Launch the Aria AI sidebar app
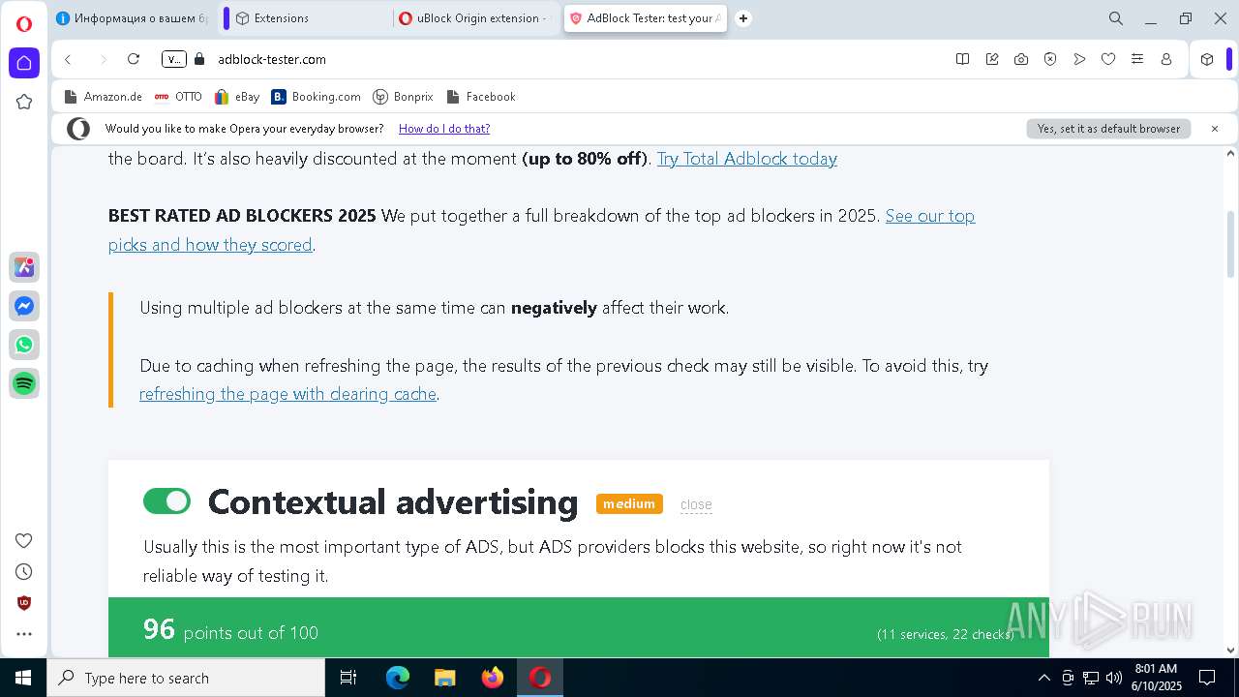 click(x=24, y=268)
